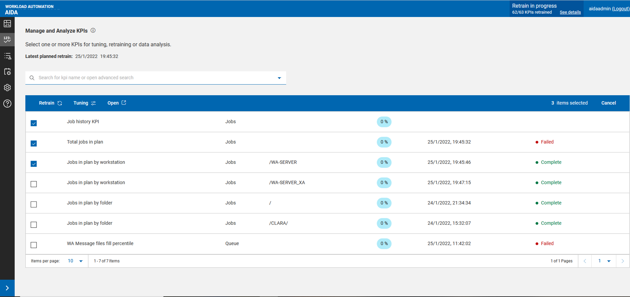Screen dimensions: 630x297
Task: Open the alert list sidebar icon
Action: [x=7, y=56]
